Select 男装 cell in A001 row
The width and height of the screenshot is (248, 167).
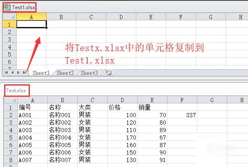(x=92, y=115)
